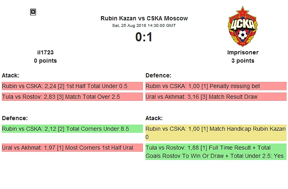This screenshot has width=288, height=189.
Task: Open the Imprisoner player name
Action: point(243,52)
